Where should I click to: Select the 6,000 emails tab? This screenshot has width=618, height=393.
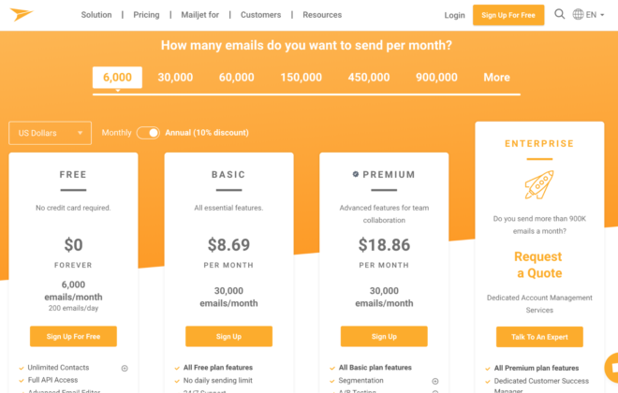point(117,77)
